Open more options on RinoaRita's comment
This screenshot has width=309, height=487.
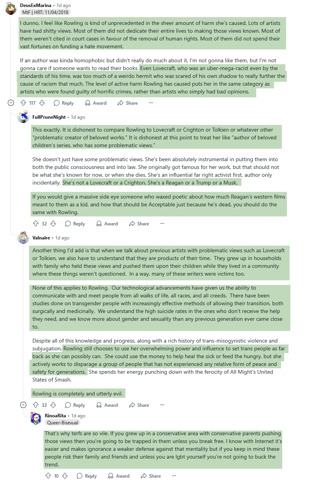pos(174,476)
